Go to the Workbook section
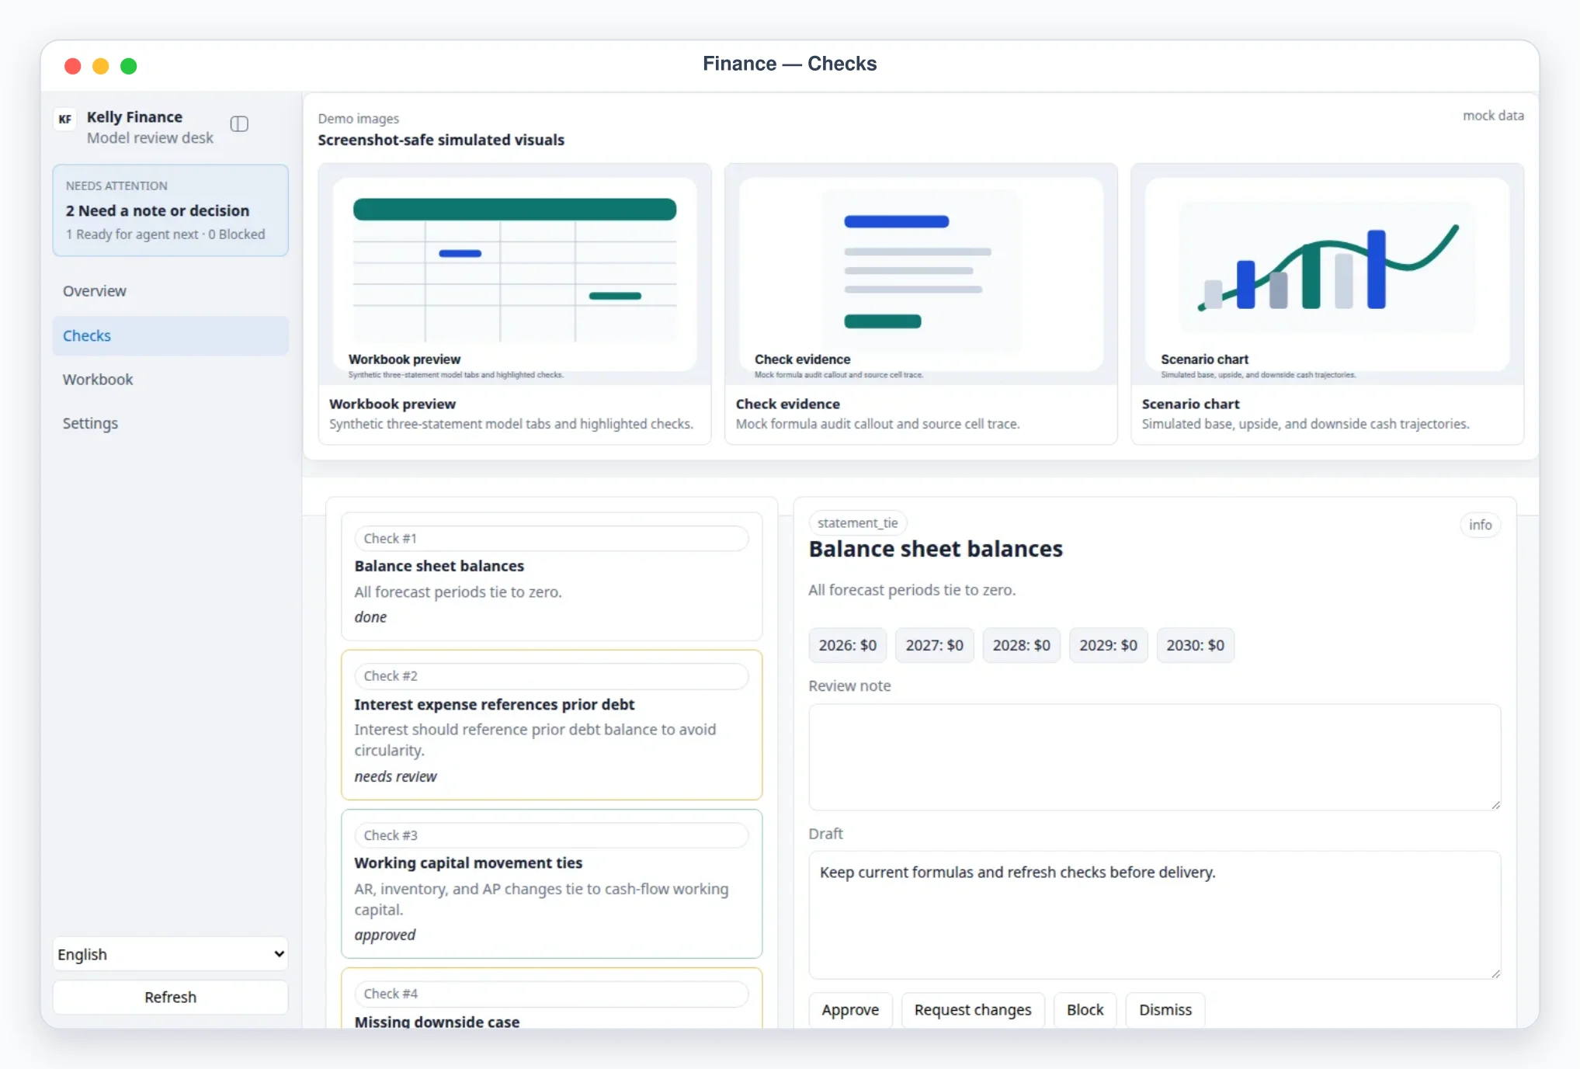Image resolution: width=1580 pixels, height=1069 pixels. (170, 380)
